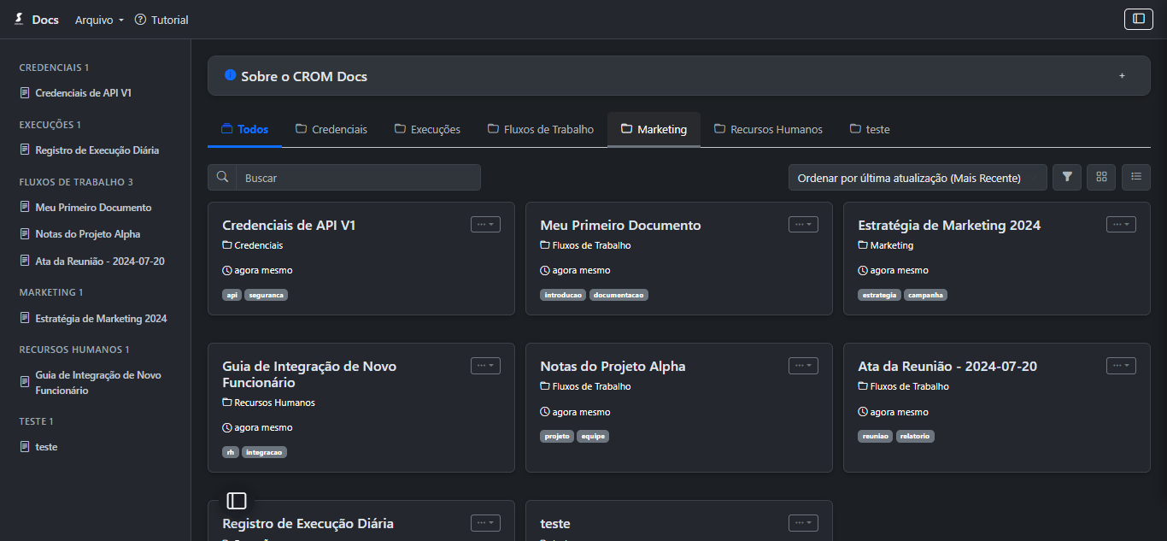Click folder icon on Credenciais tab

302,129
